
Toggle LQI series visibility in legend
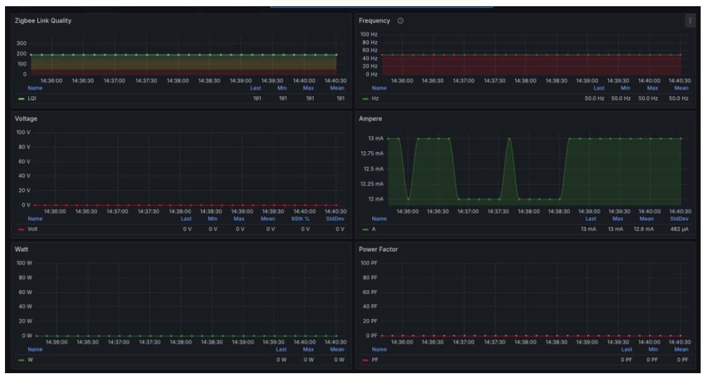(32, 98)
